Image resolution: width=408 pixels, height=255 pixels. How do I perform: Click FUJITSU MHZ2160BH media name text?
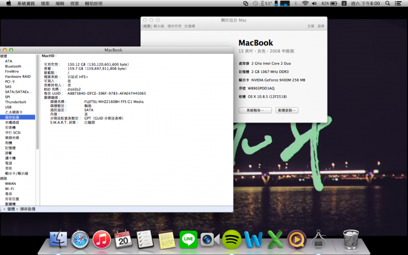tap(114, 102)
